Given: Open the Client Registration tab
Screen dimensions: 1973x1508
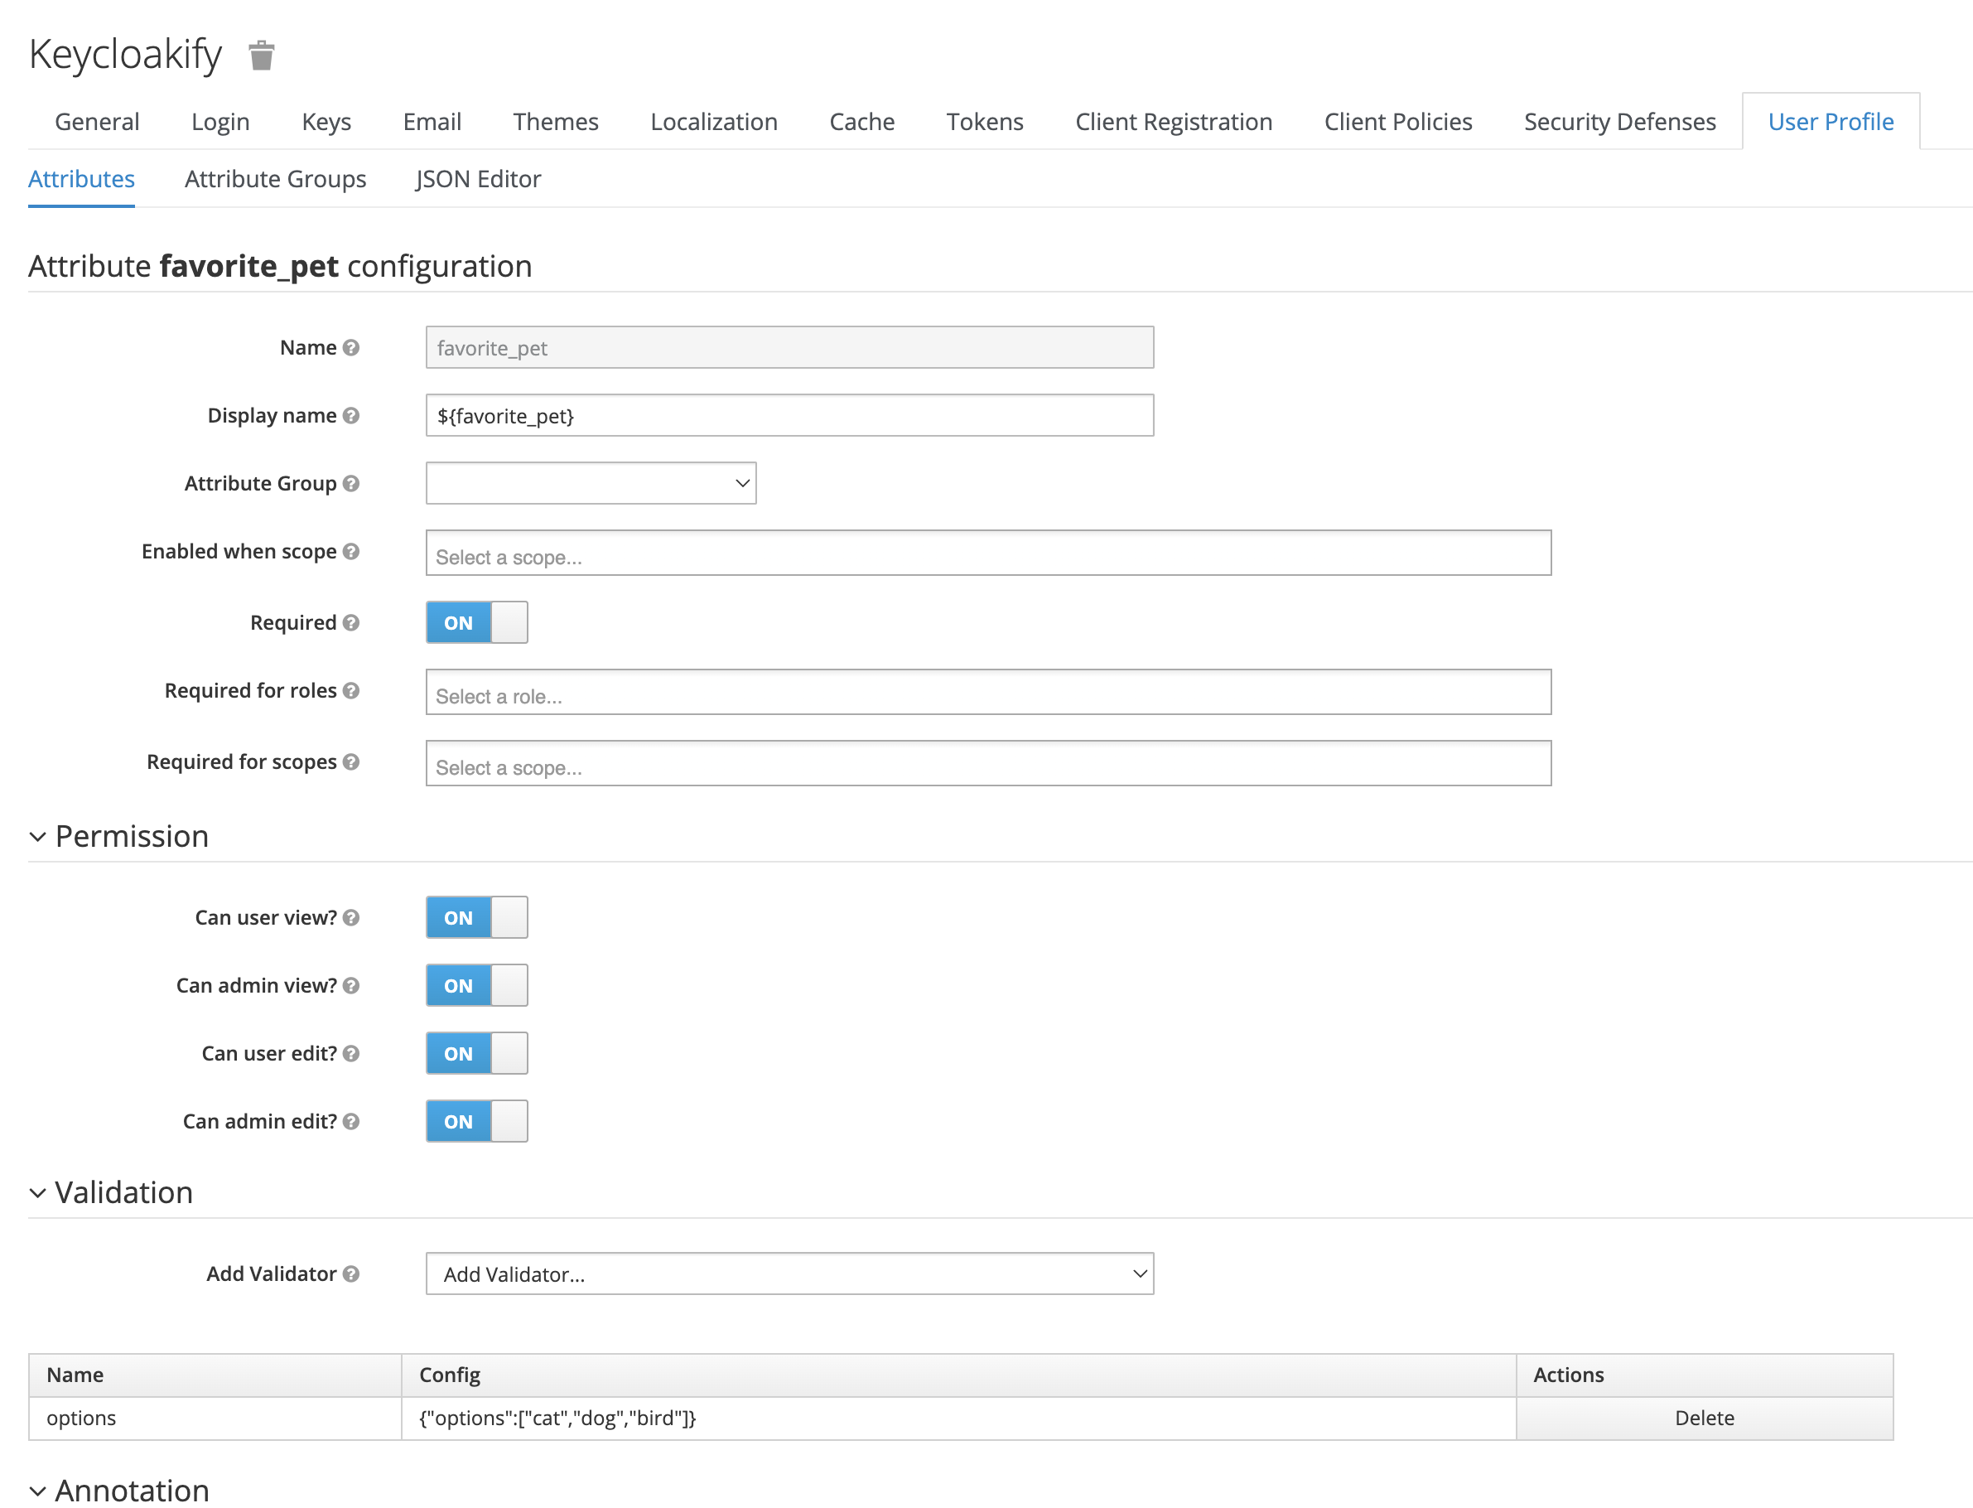Looking at the screenshot, I should click(1175, 121).
